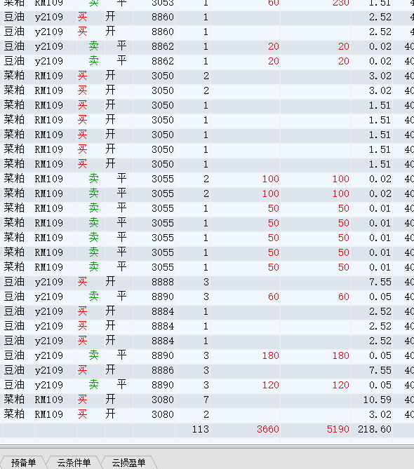
Task: Select the y2109 sell row with 120 profit
Action: [207, 385]
